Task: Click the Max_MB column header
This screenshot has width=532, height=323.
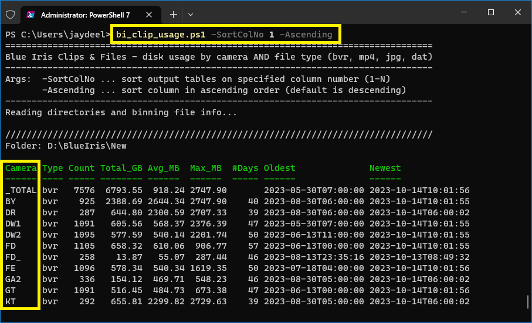Action: [206, 169]
